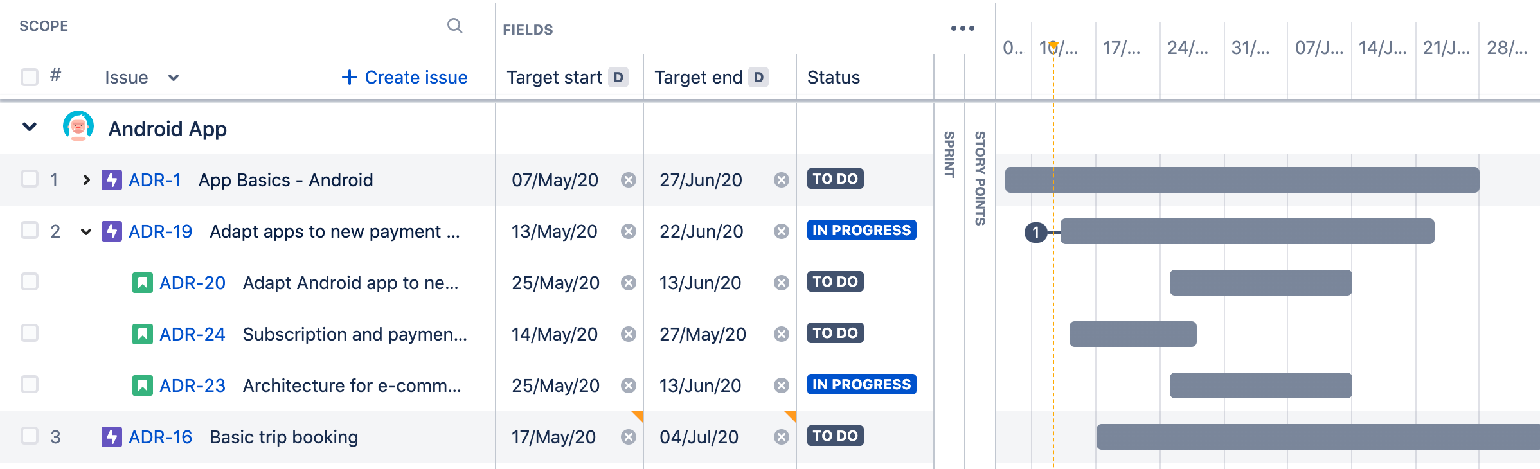Image resolution: width=1540 pixels, height=469 pixels.
Task: Clear target end date 22/Jun/20 for ADR-19
Action: click(x=782, y=231)
